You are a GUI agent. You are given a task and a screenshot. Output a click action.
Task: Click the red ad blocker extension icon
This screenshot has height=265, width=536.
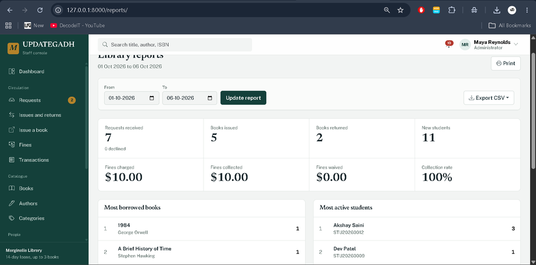(421, 10)
